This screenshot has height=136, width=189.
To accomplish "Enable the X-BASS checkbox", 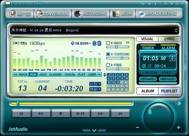I will click(x=108, y=43).
